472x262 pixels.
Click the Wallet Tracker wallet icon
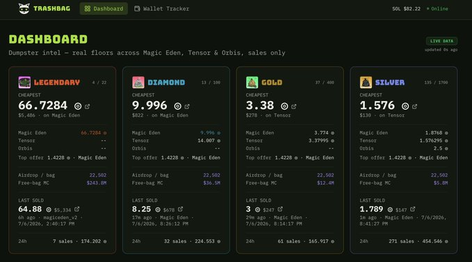coord(137,9)
